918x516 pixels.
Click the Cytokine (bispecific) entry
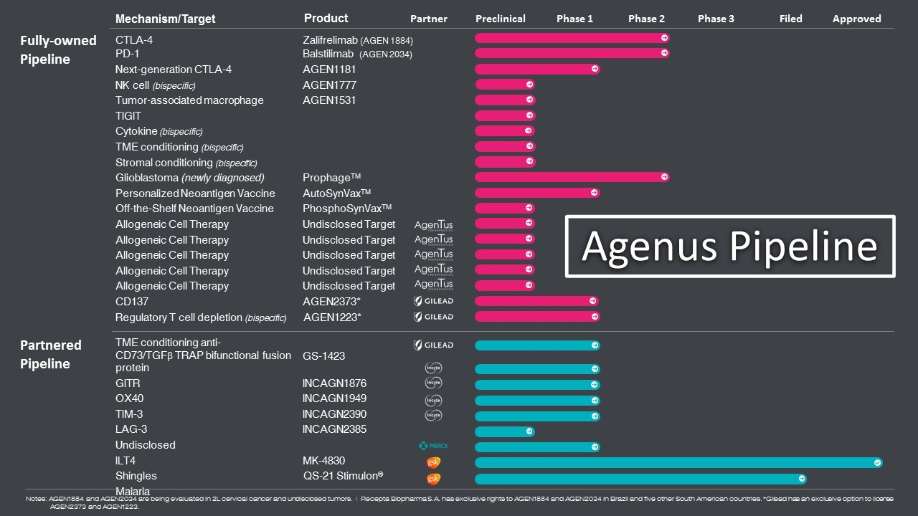tap(159, 131)
